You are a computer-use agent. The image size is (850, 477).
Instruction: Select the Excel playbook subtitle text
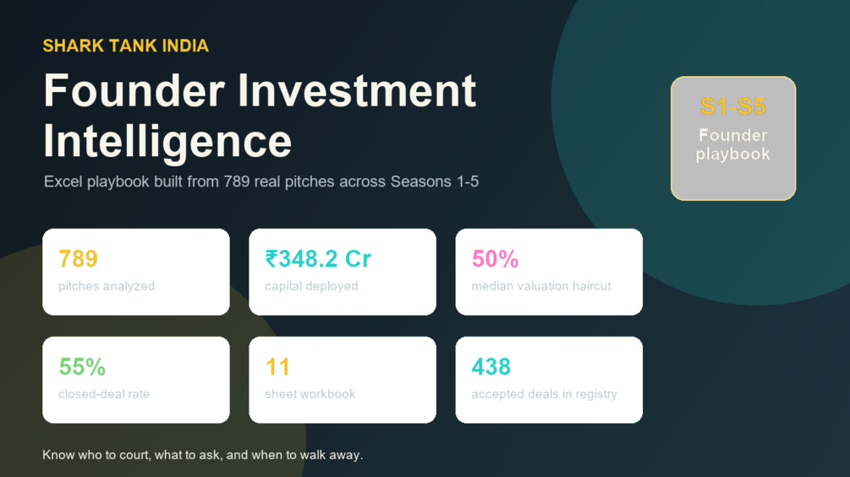[261, 182]
